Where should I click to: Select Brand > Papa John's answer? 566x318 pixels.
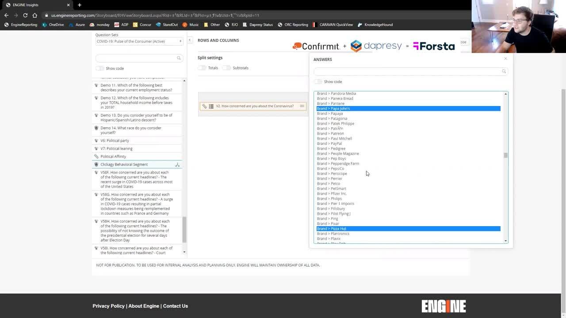click(409, 108)
